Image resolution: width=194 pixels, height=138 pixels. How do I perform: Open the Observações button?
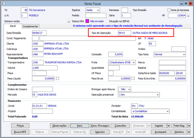click(60, 126)
